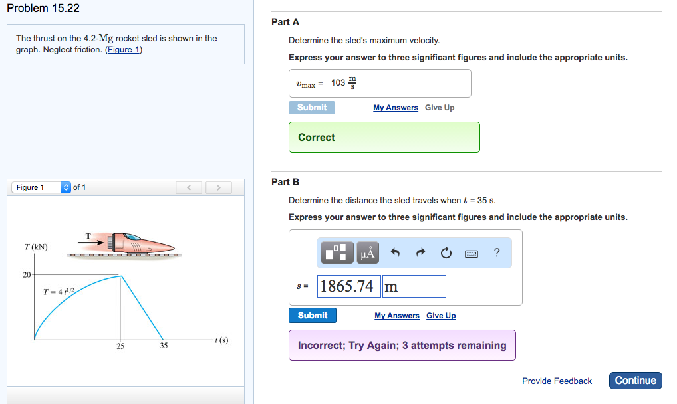Open the keyboard shortcuts icon
The height and width of the screenshot is (404, 677).
click(x=471, y=253)
